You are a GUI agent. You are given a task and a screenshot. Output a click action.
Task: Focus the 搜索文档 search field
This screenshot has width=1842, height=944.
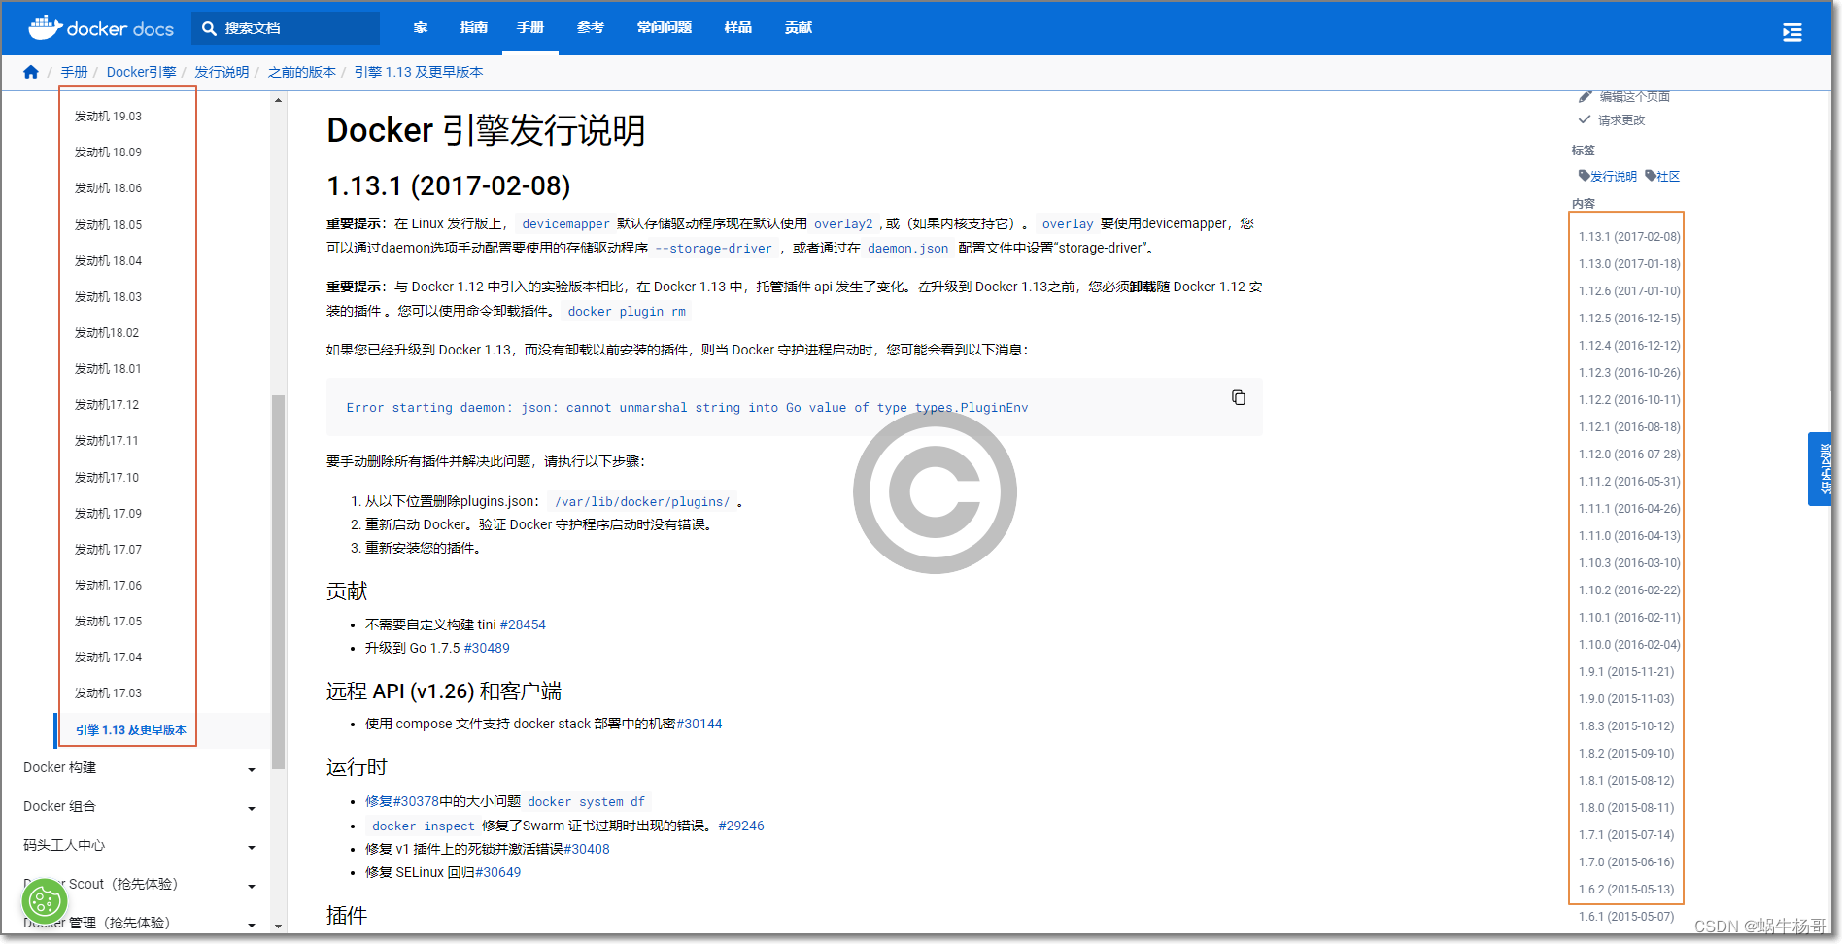[286, 28]
